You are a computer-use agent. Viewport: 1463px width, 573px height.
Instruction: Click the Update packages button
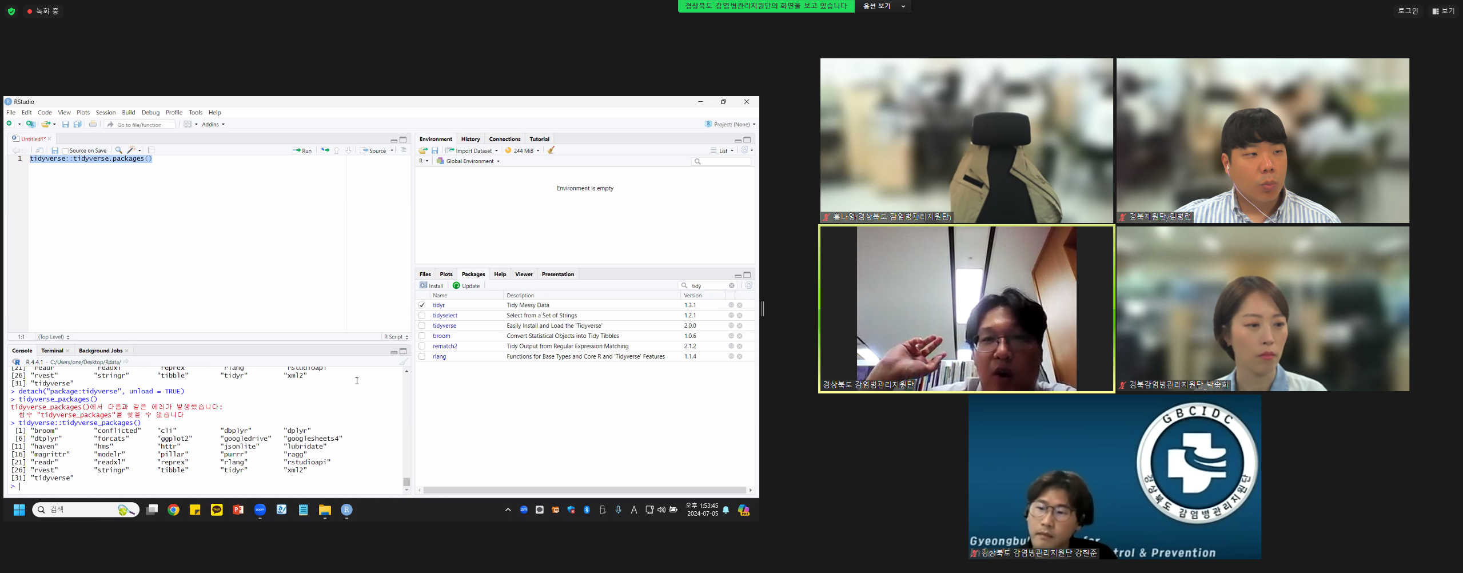pos(467,286)
